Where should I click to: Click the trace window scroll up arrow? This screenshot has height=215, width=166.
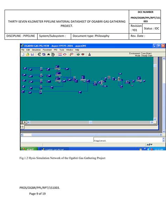pyautogui.click(x=164, y=139)
